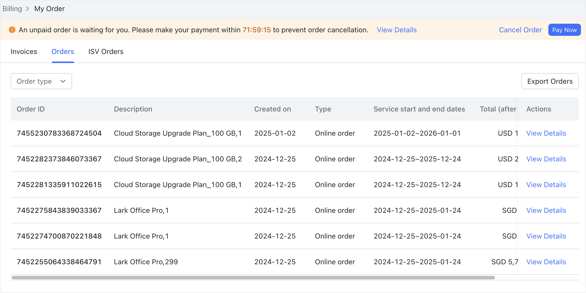Click the countdown timer 71:59:15
The width and height of the screenshot is (586, 293).
click(x=256, y=30)
